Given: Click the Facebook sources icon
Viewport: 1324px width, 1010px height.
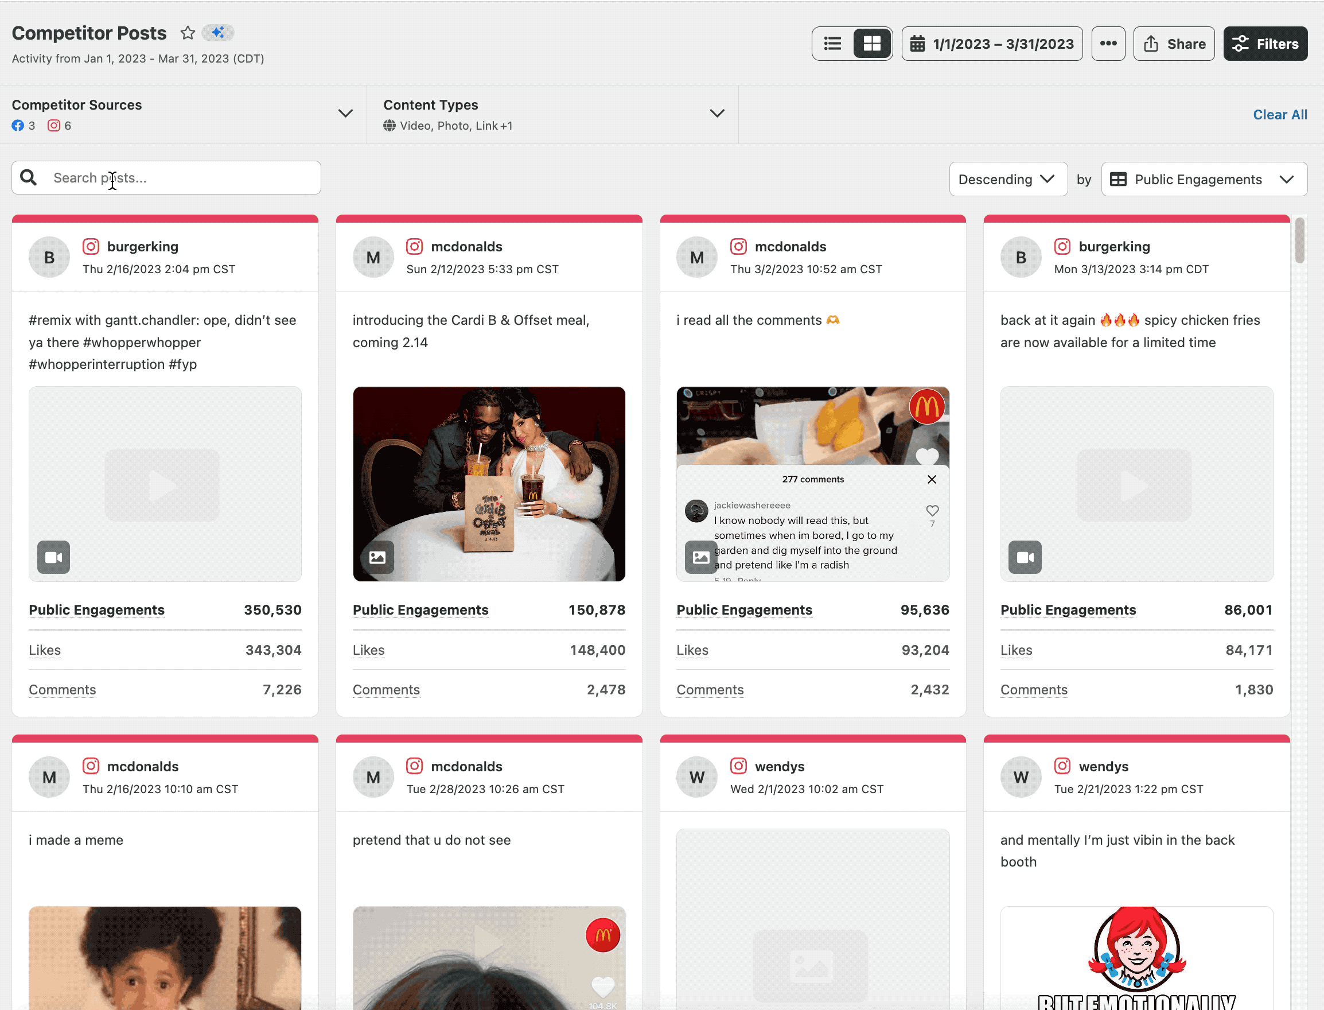Looking at the screenshot, I should pos(18,126).
